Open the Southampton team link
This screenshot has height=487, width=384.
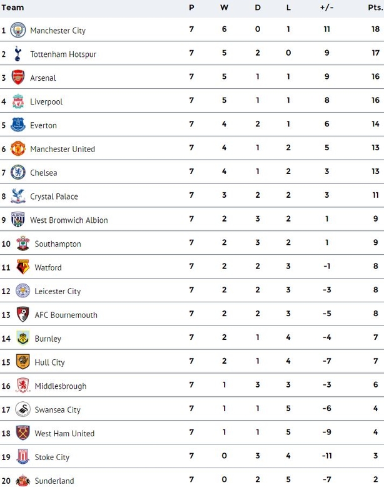[58, 243]
